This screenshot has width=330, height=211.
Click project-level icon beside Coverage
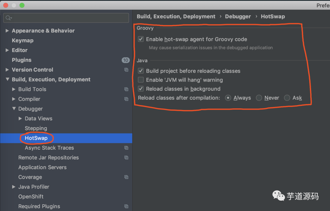126,177
